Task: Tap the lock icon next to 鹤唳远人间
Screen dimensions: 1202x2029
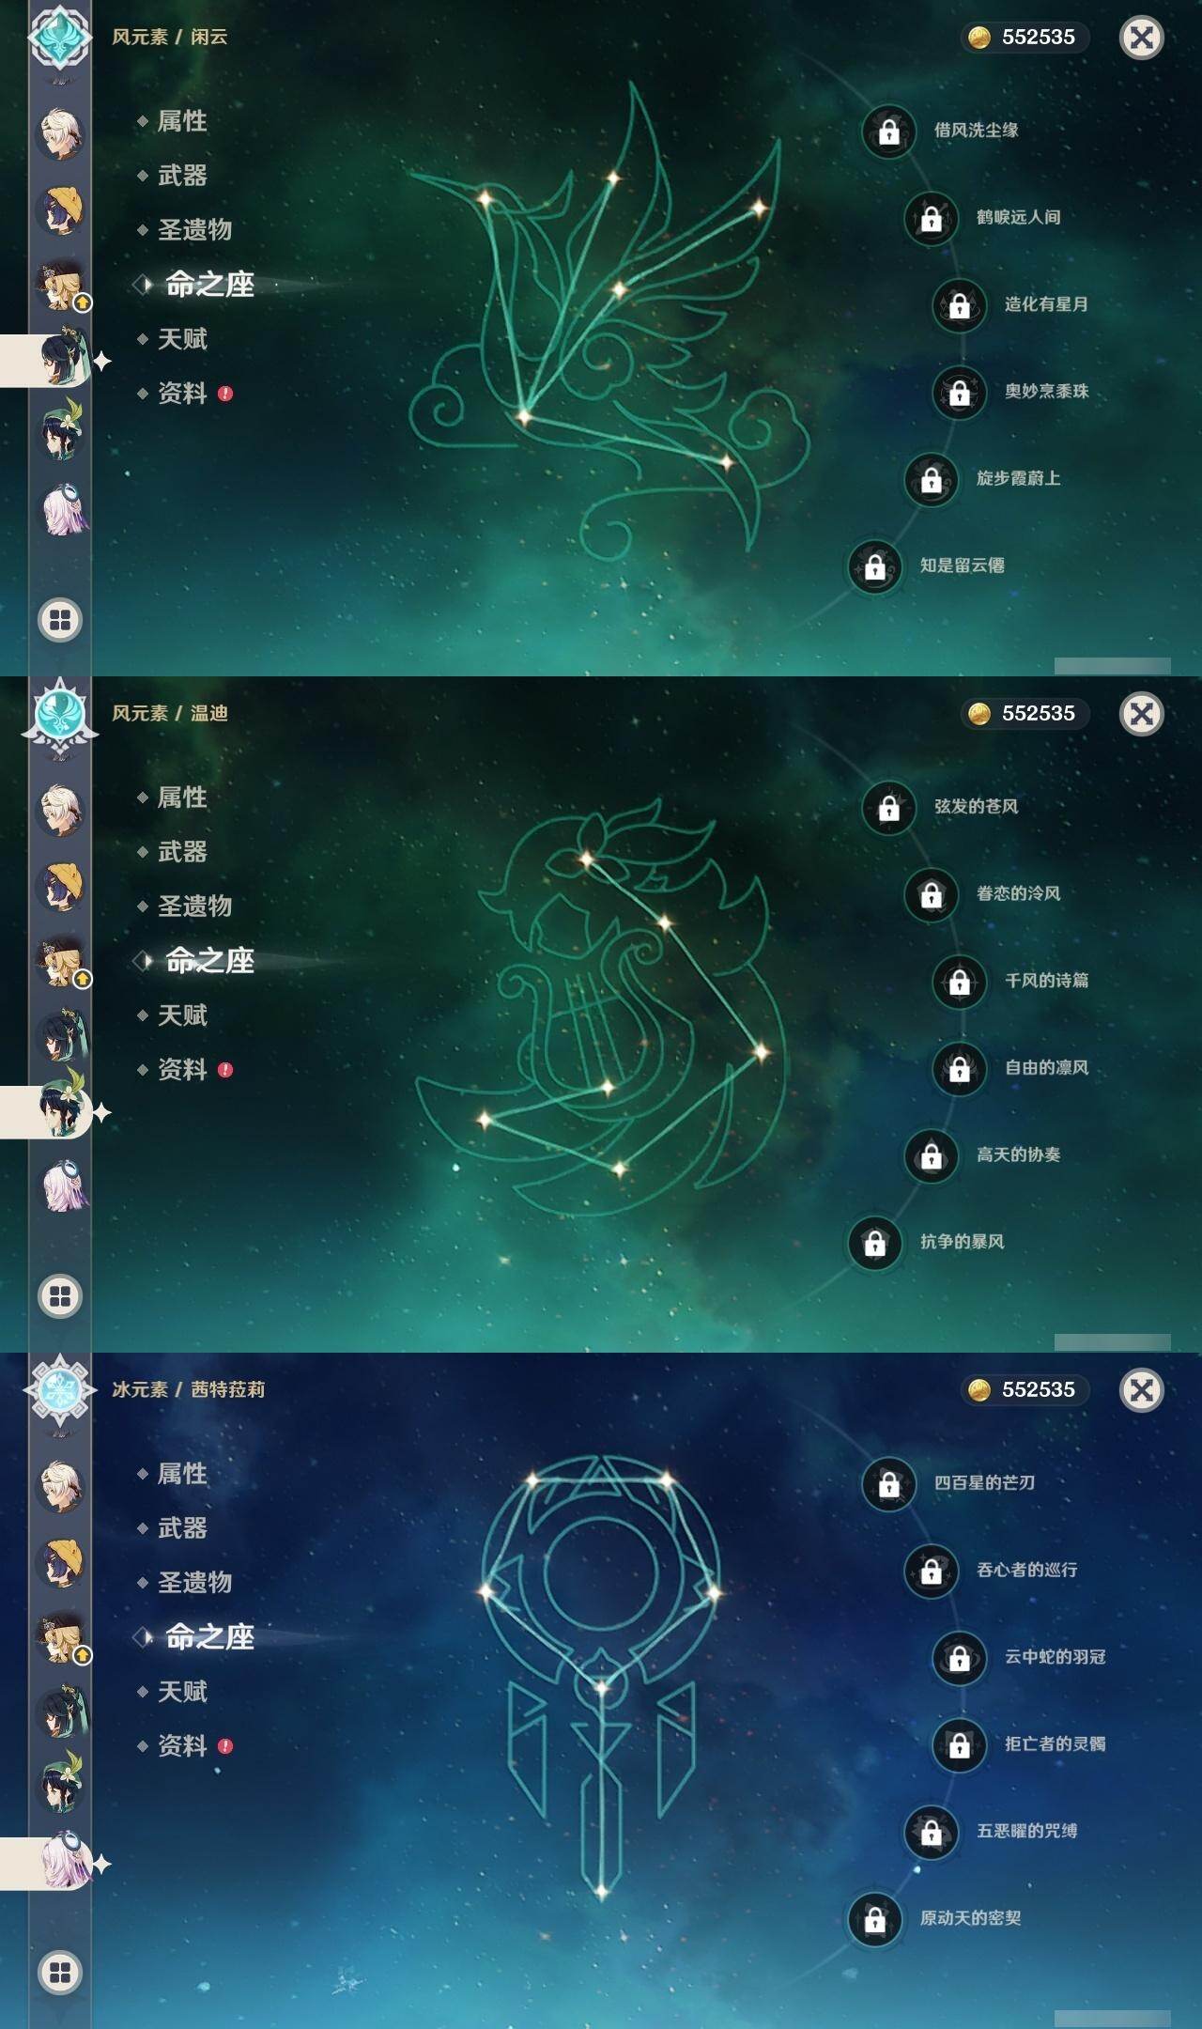Action: pyautogui.click(x=931, y=218)
